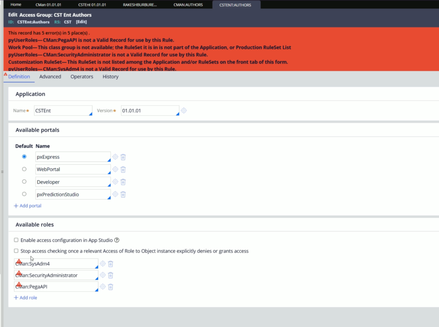This screenshot has height=327, width=439.
Task: Click the error triangle on CMan:SysAdm4
Action: tap(19, 262)
